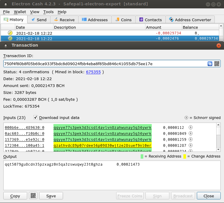The image size is (224, 203).
Task: Click history list scroll up arrow
Action: 221,26
